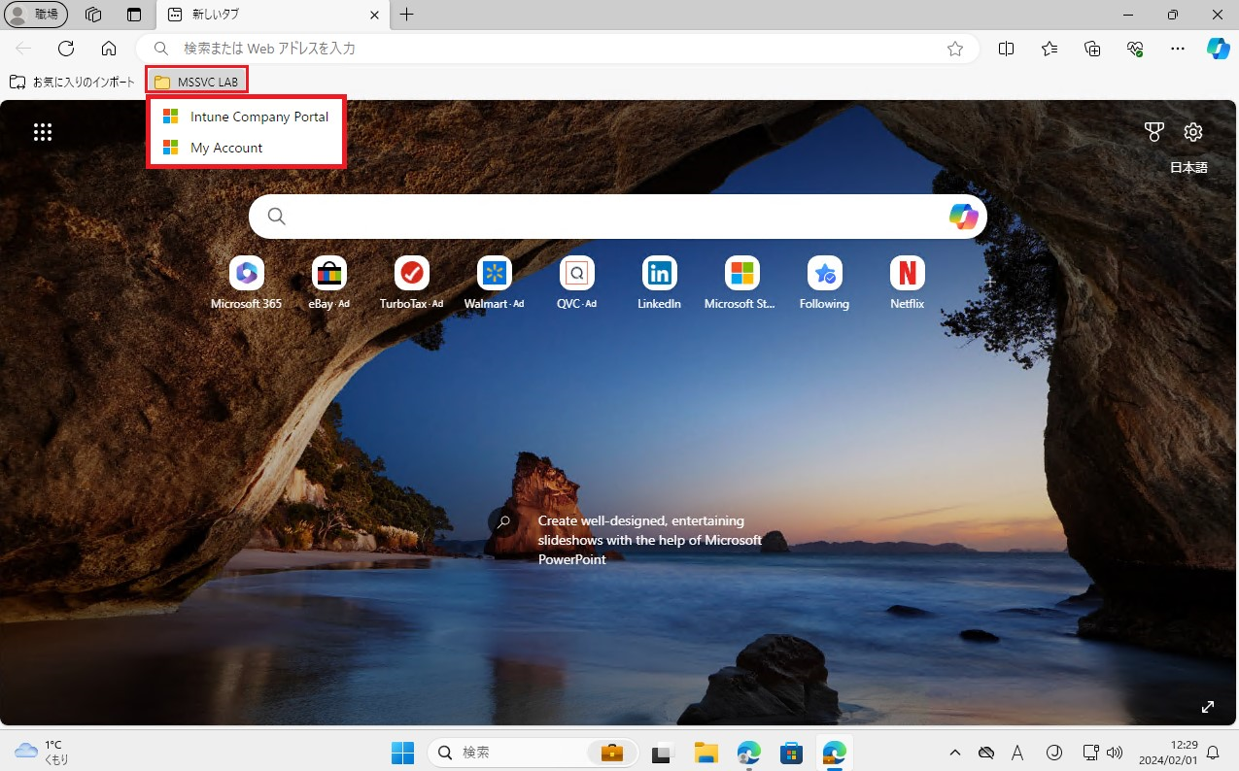The height and width of the screenshot is (771, 1239).
Task: Open the Favorites hub icon
Action: click(x=1050, y=49)
